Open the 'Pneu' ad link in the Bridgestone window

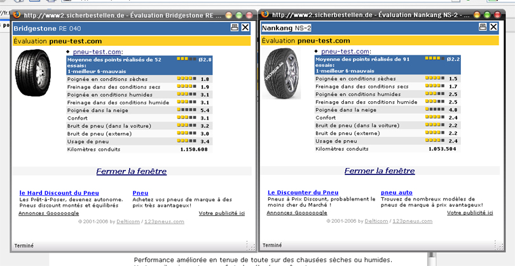coord(141,193)
